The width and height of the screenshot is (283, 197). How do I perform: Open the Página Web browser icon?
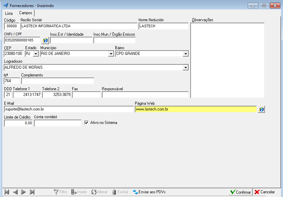261,109
